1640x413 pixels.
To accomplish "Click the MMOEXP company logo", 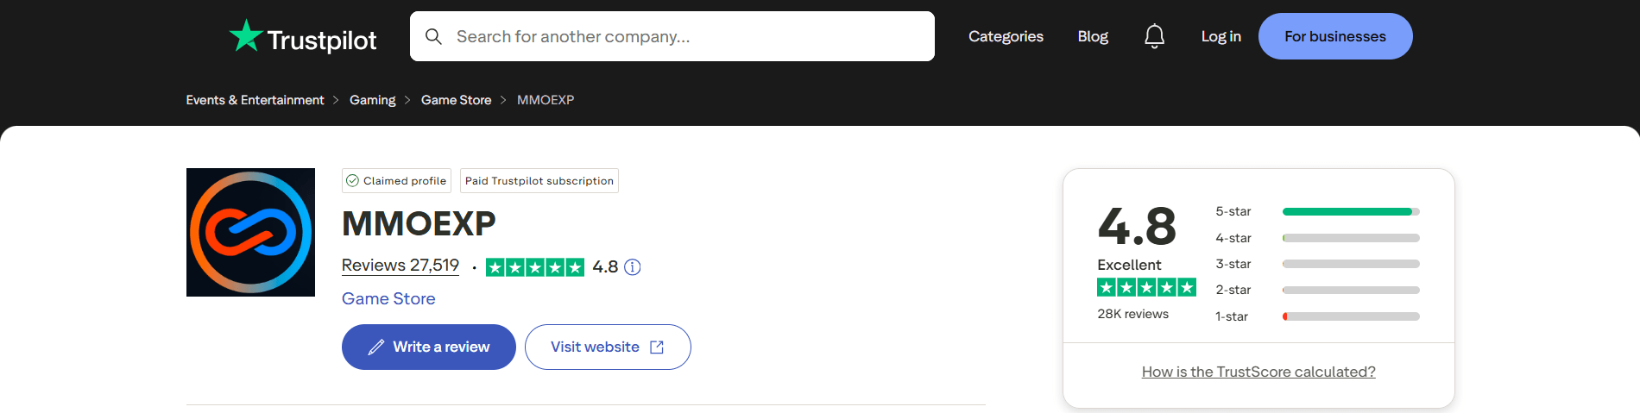I will coord(250,232).
